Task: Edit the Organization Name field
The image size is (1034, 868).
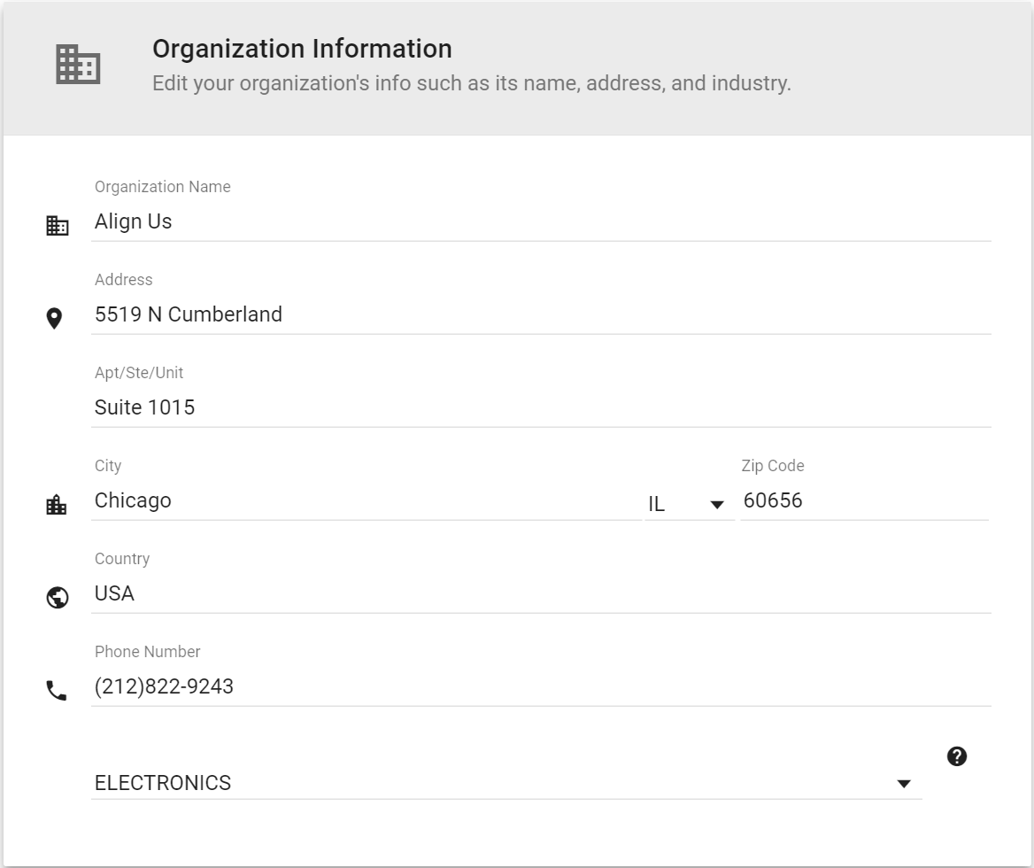Action: [x=540, y=221]
